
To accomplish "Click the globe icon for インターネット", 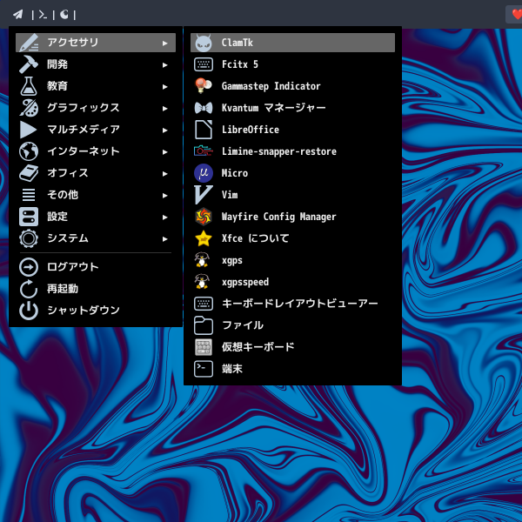I will point(29,151).
